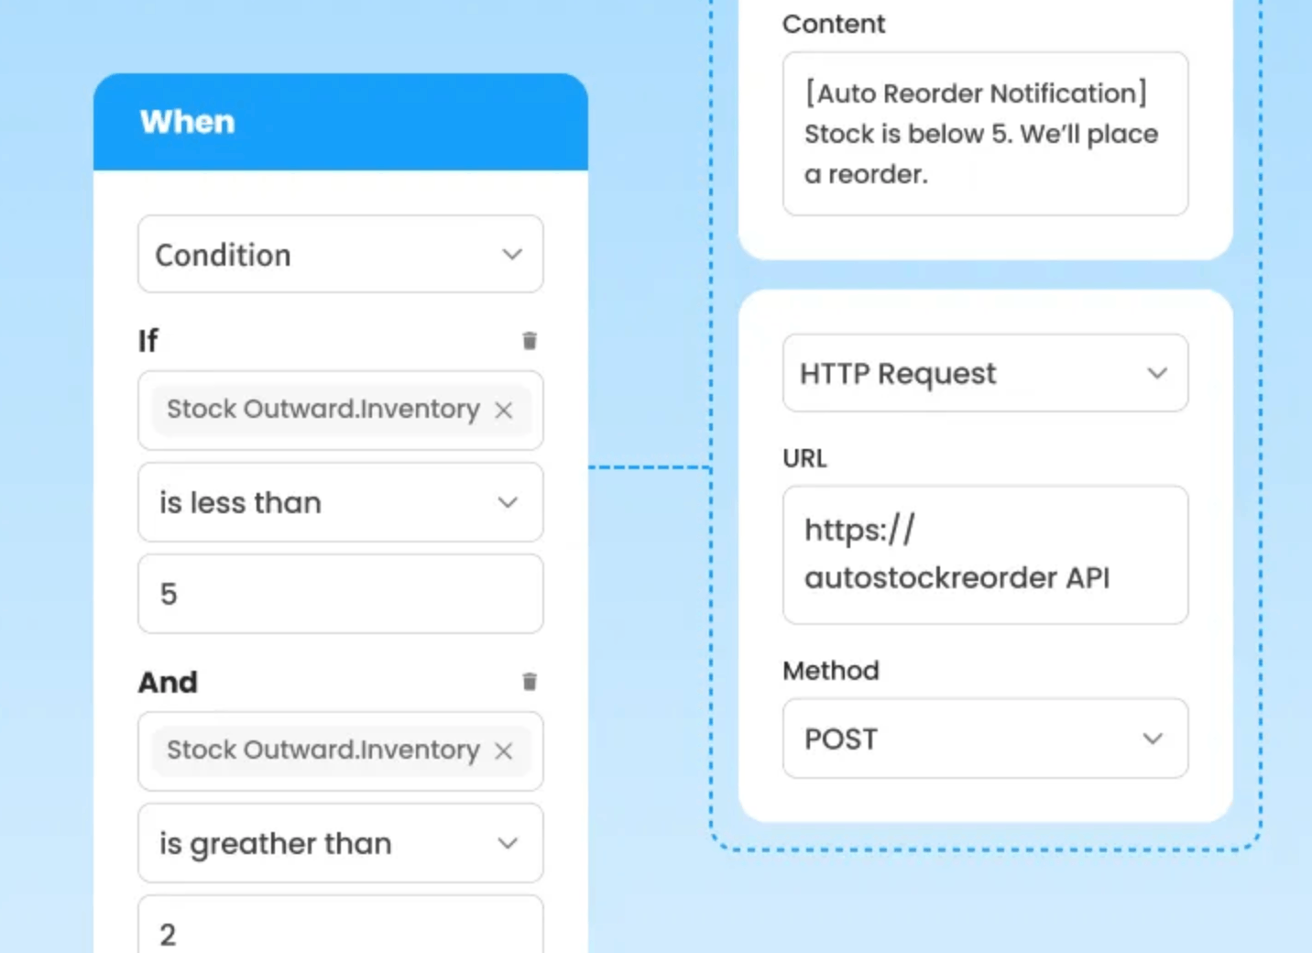The height and width of the screenshot is (953, 1312).
Task: Open the POST method dropdown
Action: [986, 739]
